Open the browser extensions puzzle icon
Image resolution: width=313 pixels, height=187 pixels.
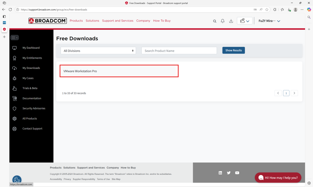pos(275,9)
